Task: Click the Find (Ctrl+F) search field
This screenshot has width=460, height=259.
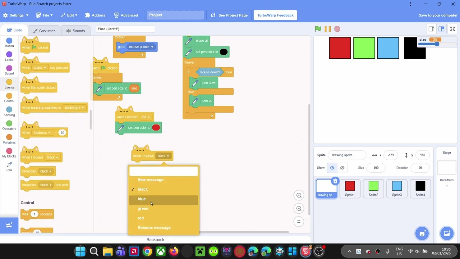Action: [x=125, y=29]
